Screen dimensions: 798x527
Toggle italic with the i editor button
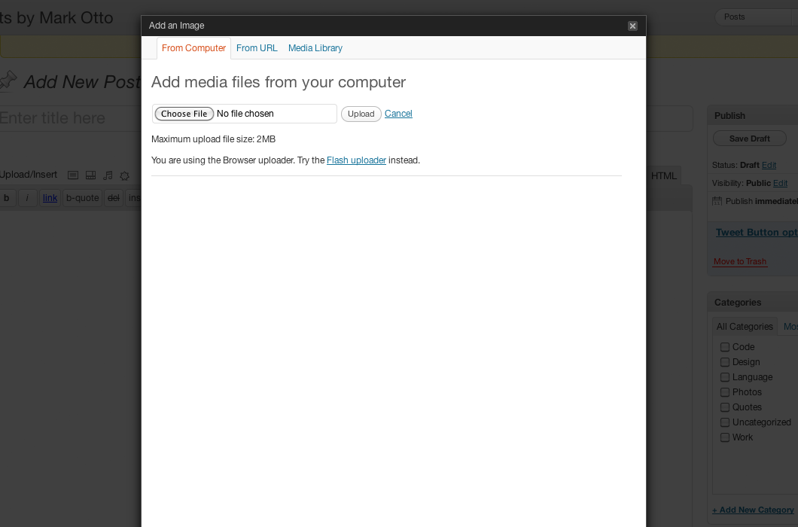coord(28,198)
